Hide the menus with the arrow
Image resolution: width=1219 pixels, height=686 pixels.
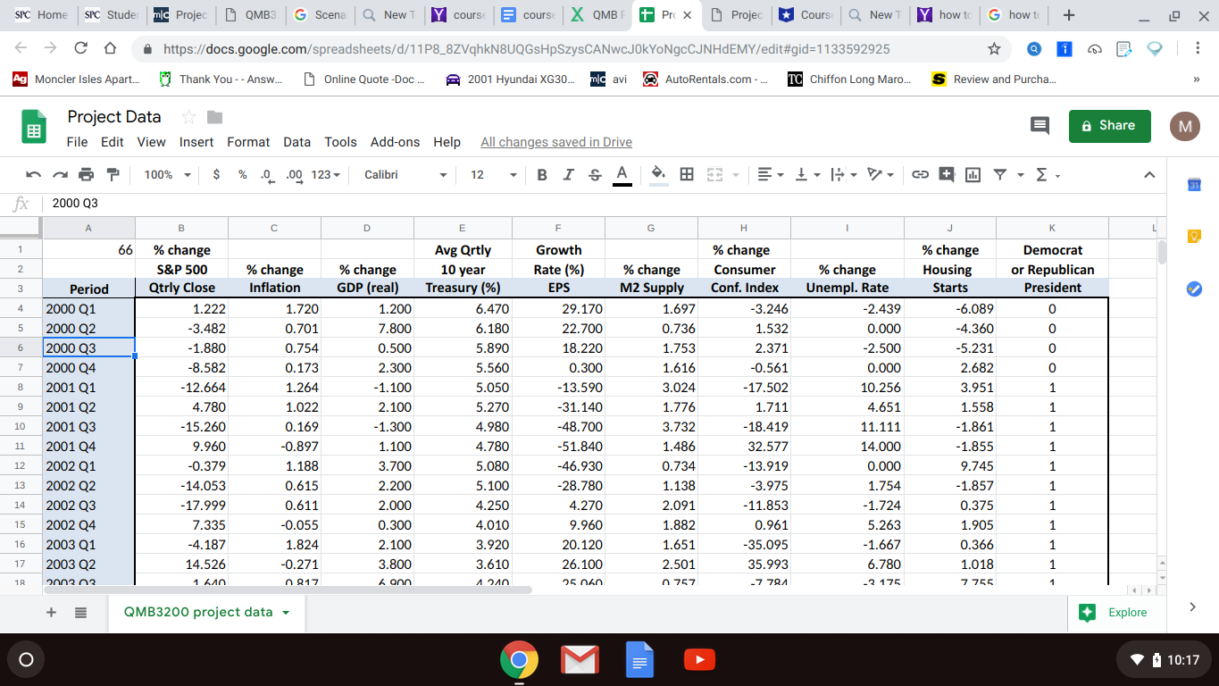coord(1149,175)
